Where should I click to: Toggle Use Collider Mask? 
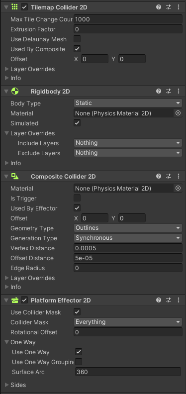(x=77, y=312)
